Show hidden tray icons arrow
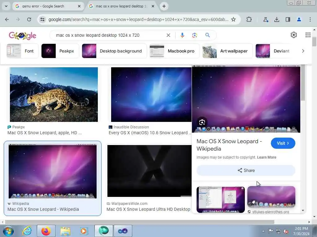 coord(263,231)
